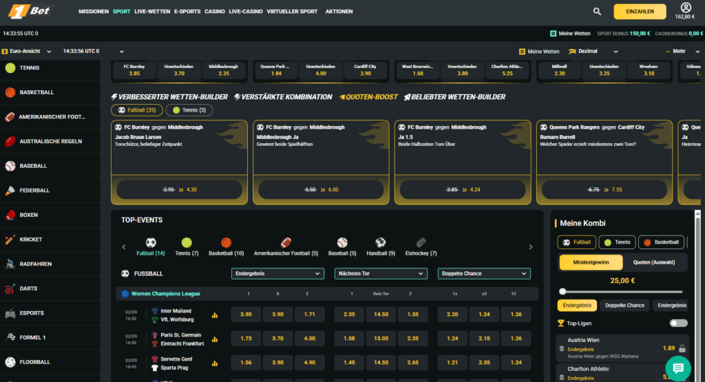The height and width of the screenshot is (382, 705).
Task: Go to previous Top-Events sports arrow
Action: 124,246
